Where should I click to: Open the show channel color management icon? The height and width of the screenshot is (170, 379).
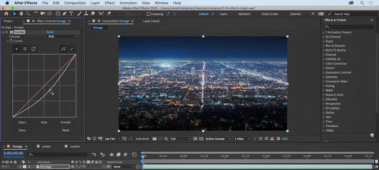pos(166,139)
